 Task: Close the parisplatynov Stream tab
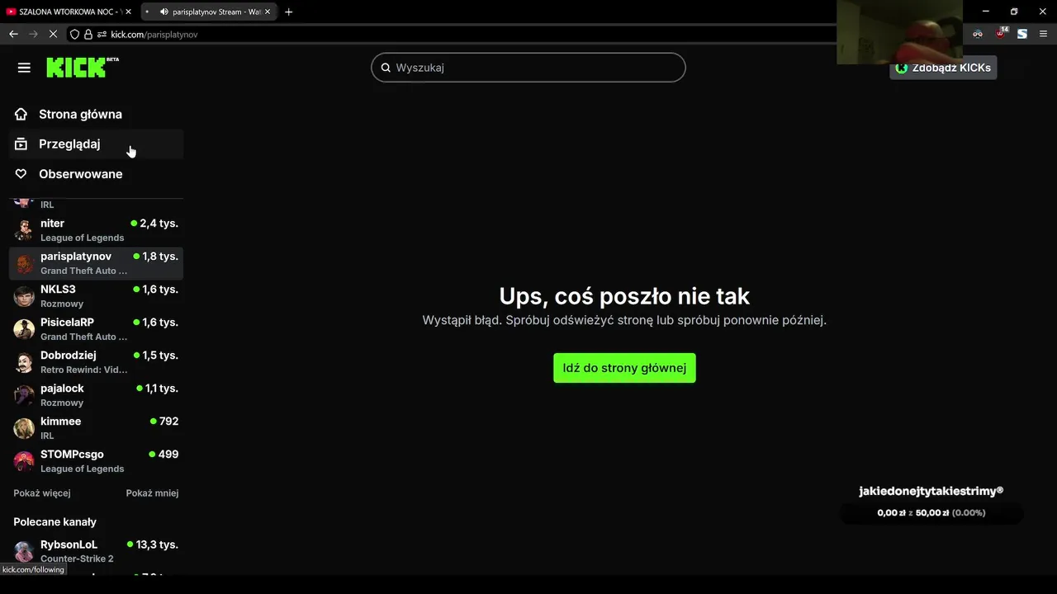coord(269,12)
